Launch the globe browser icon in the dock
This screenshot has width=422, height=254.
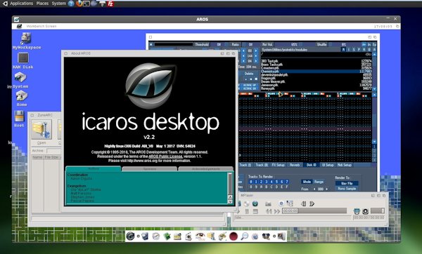click(x=255, y=236)
